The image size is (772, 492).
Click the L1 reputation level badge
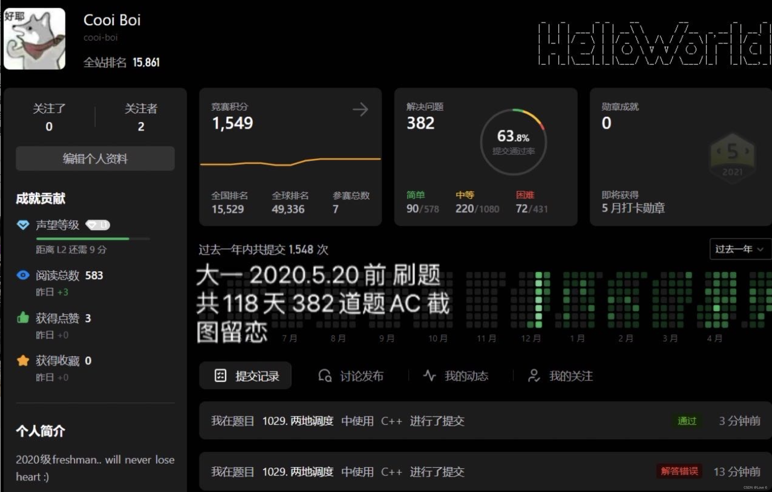98,225
